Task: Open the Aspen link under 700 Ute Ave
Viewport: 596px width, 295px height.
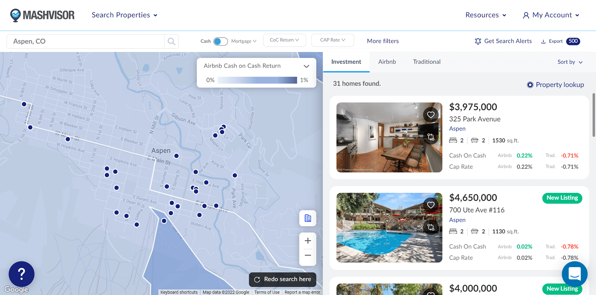Action: click(457, 220)
